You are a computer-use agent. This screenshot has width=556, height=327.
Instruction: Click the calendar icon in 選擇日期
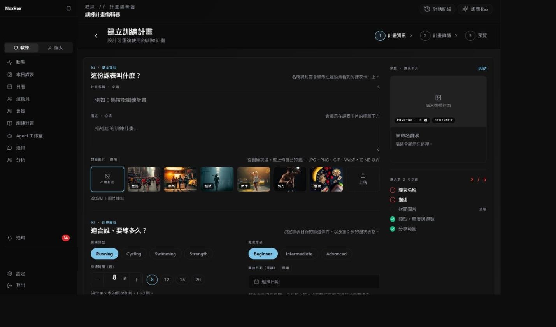[256, 282]
